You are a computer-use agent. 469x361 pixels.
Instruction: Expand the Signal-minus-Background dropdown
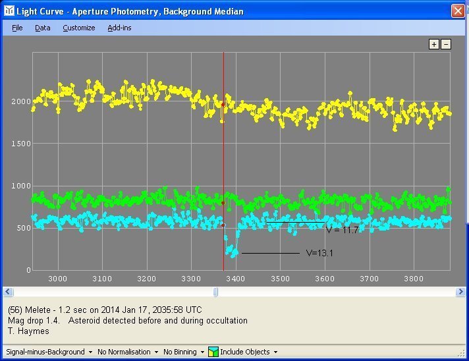click(49, 352)
